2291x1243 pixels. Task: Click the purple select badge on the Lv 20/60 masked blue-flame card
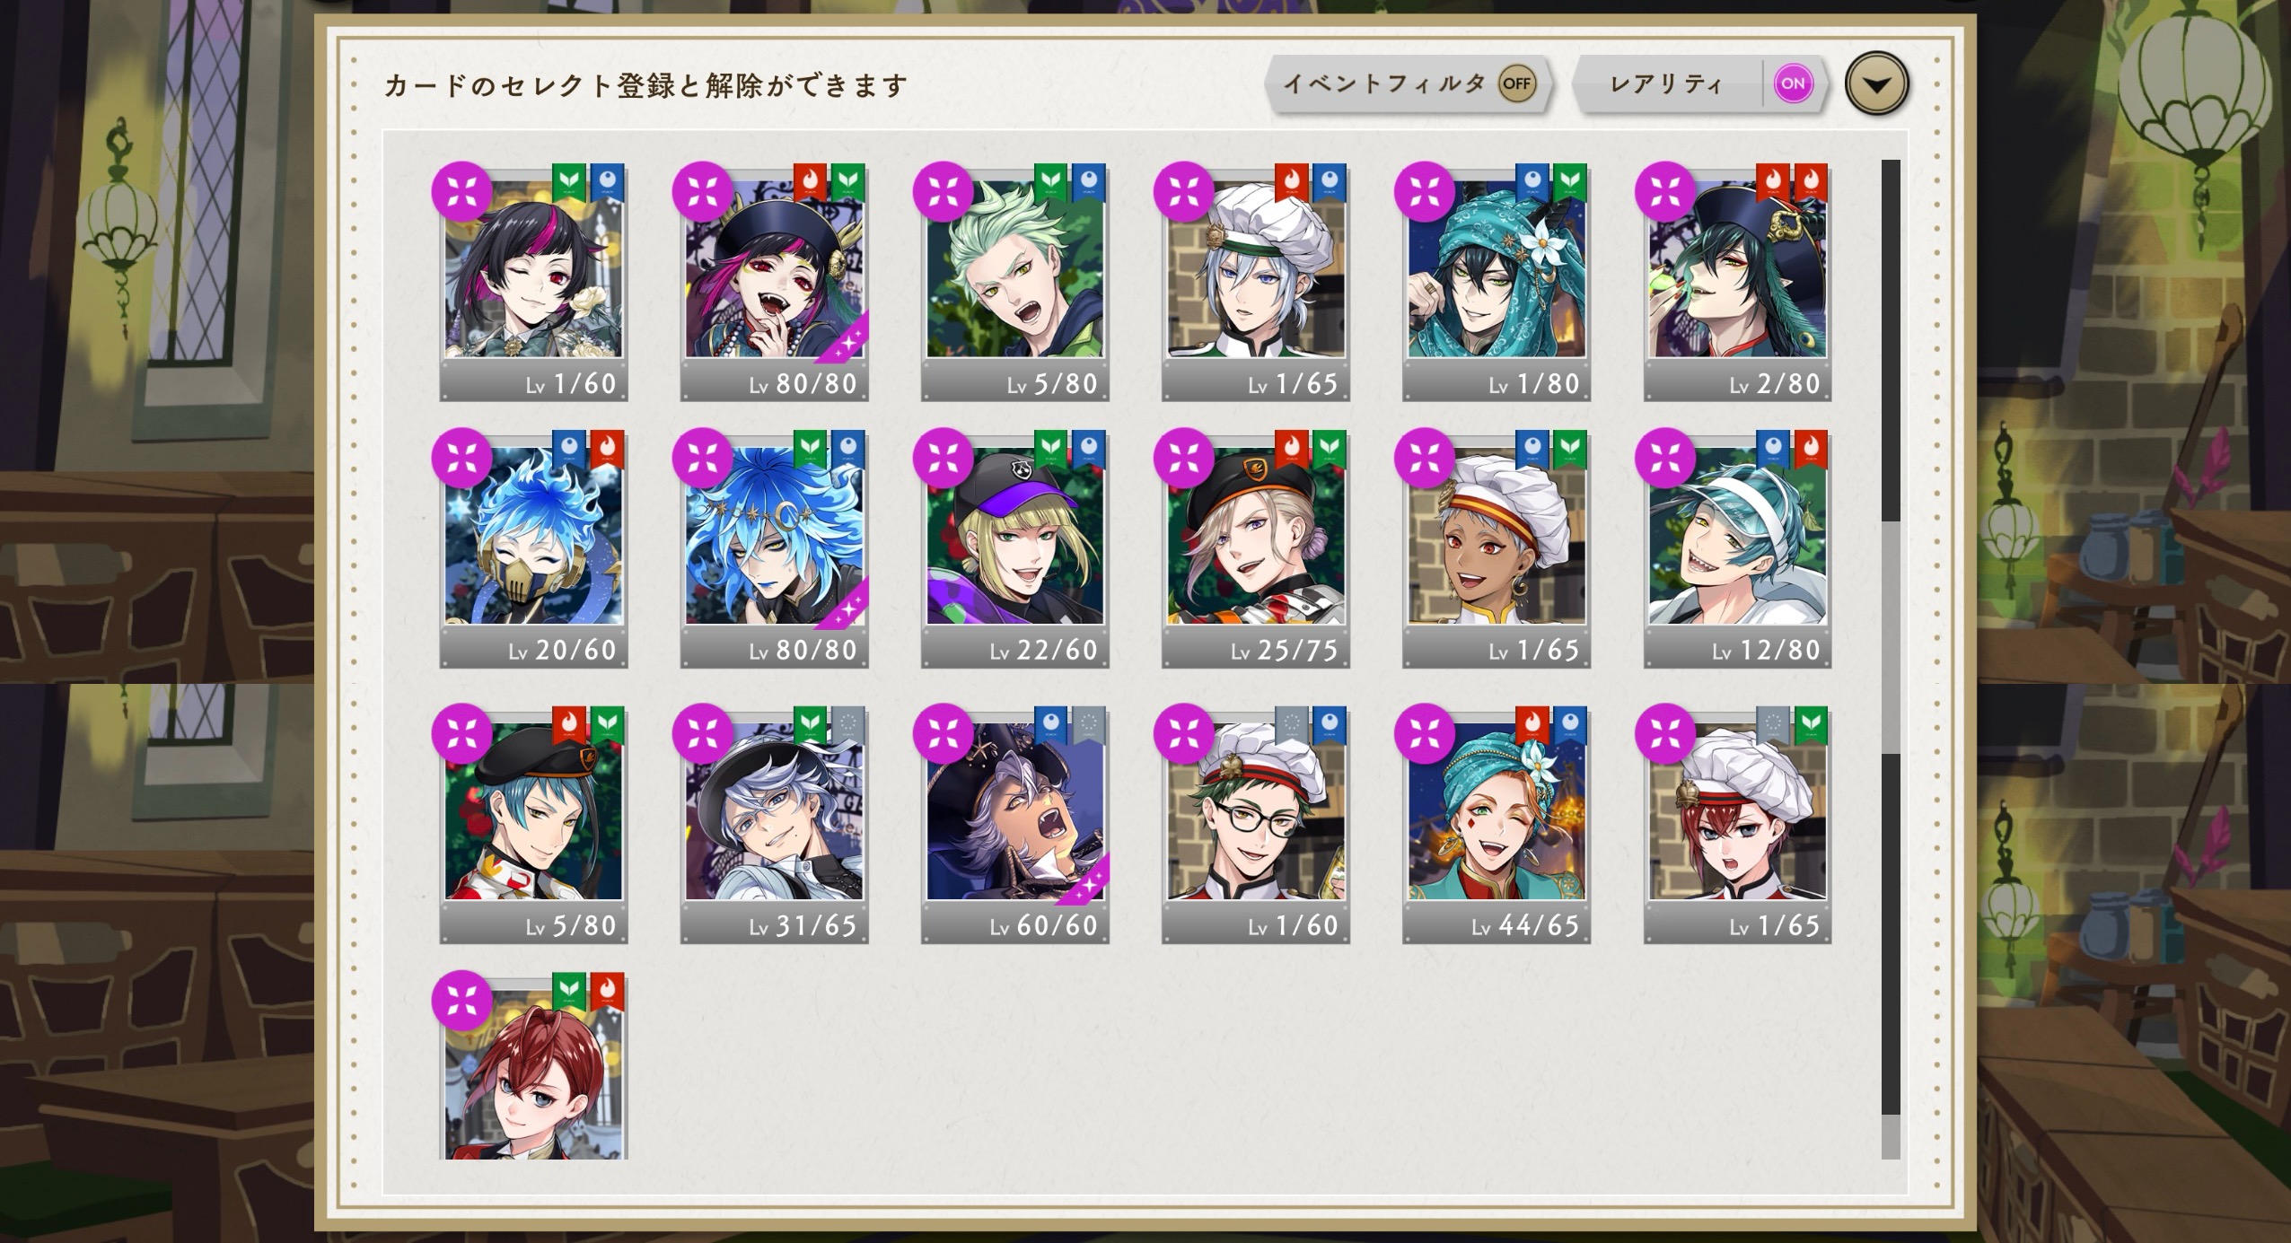[462, 458]
